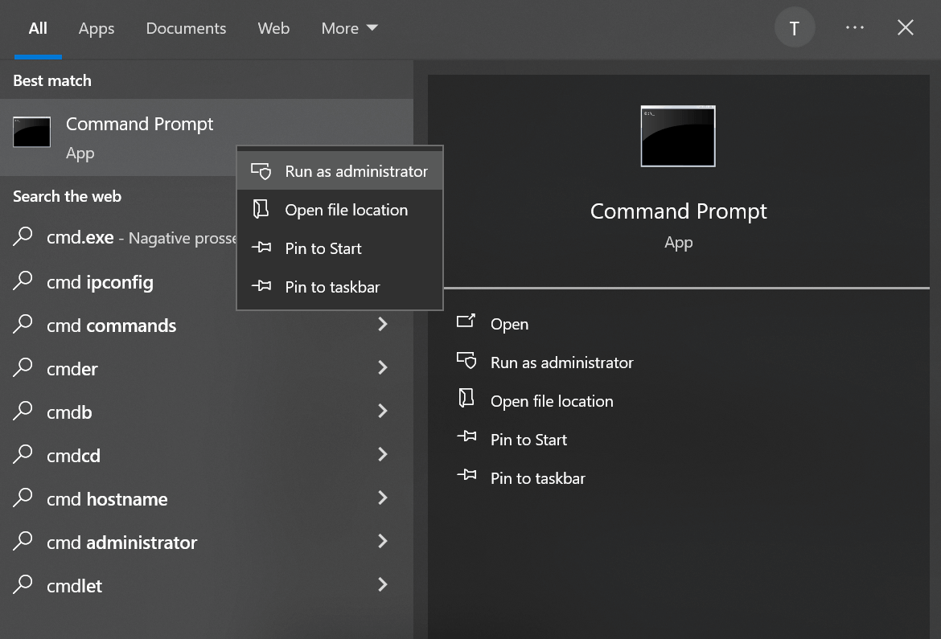941x639 pixels.
Task: Choose Pin to taskbar in the right panel
Action: tap(537, 478)
